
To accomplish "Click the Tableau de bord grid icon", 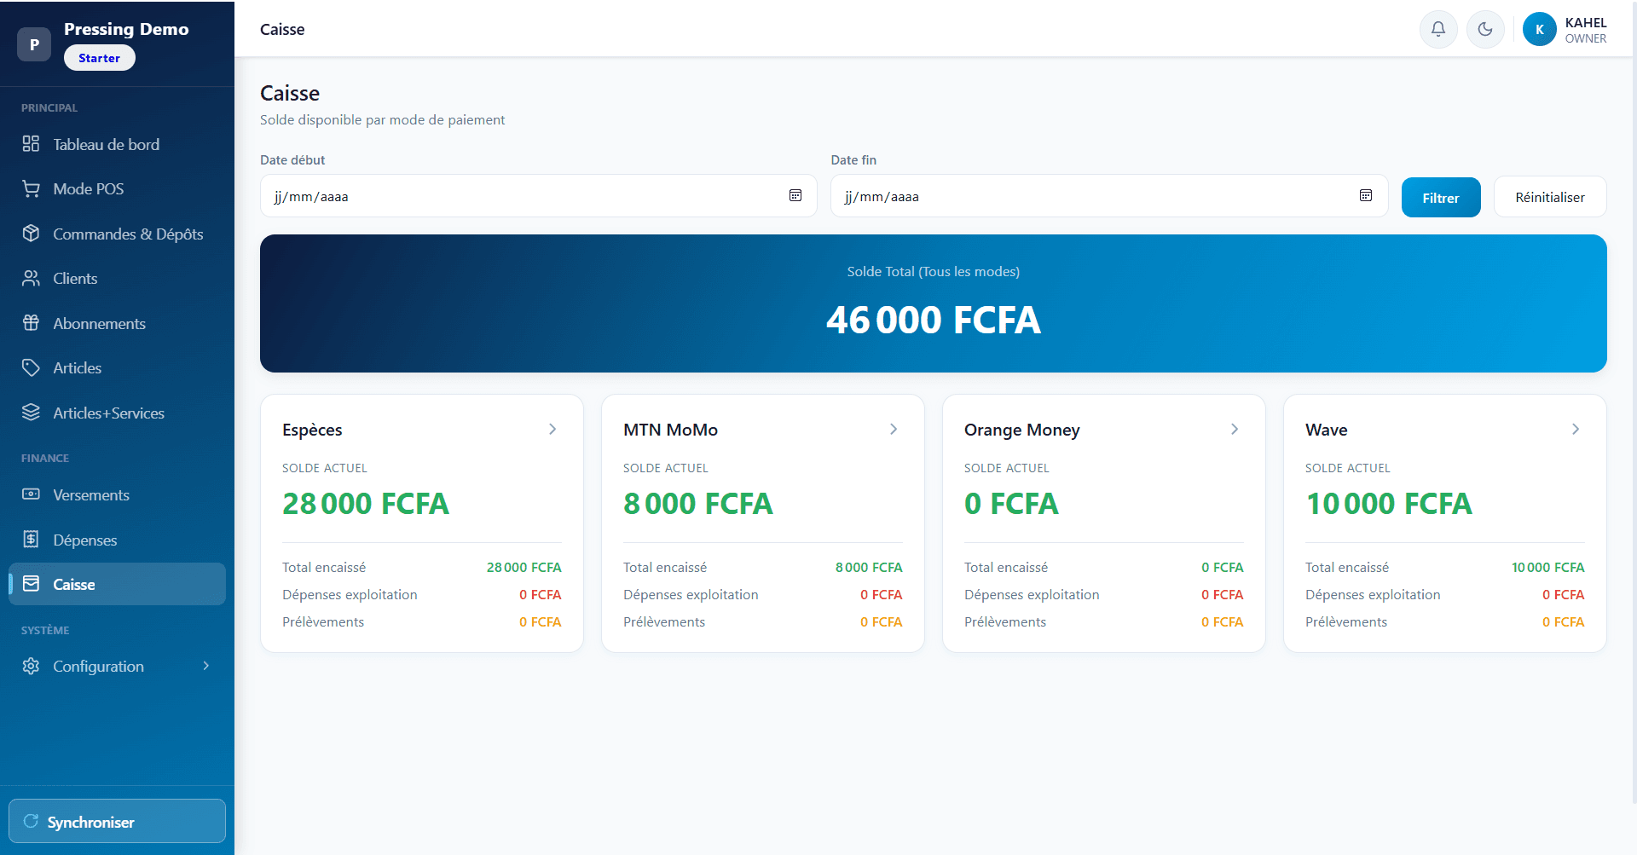I will [31, 144].
